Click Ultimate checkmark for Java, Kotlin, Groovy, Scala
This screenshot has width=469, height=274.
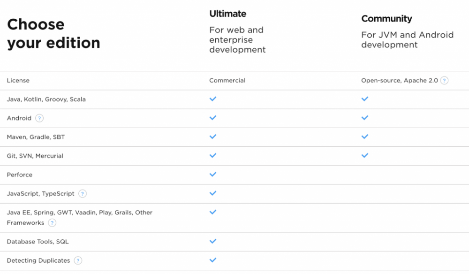(x=213, y=99)
